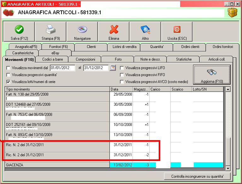This screenshot has height=184, width=242.
Task: Enable Visualizza movimenti dal checkbox
Action: [8, 68]
